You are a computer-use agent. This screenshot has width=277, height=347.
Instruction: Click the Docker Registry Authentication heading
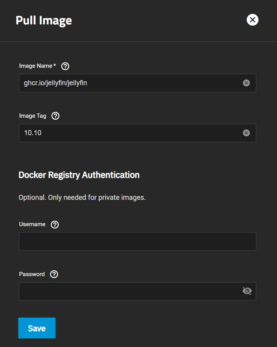pos(79,175)
